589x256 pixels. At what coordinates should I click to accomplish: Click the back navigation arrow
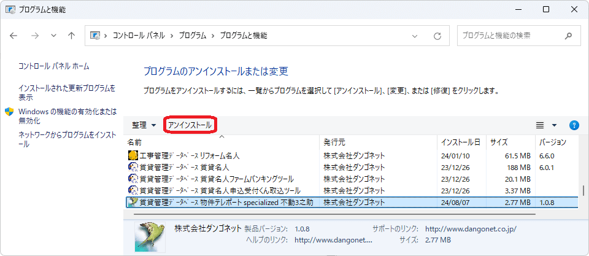coord(13,36)
